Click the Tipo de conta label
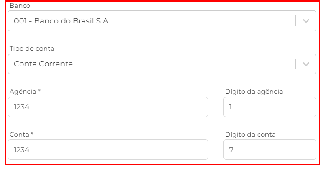Viewport: 331px width, 171px height. [x=32, y=49]
